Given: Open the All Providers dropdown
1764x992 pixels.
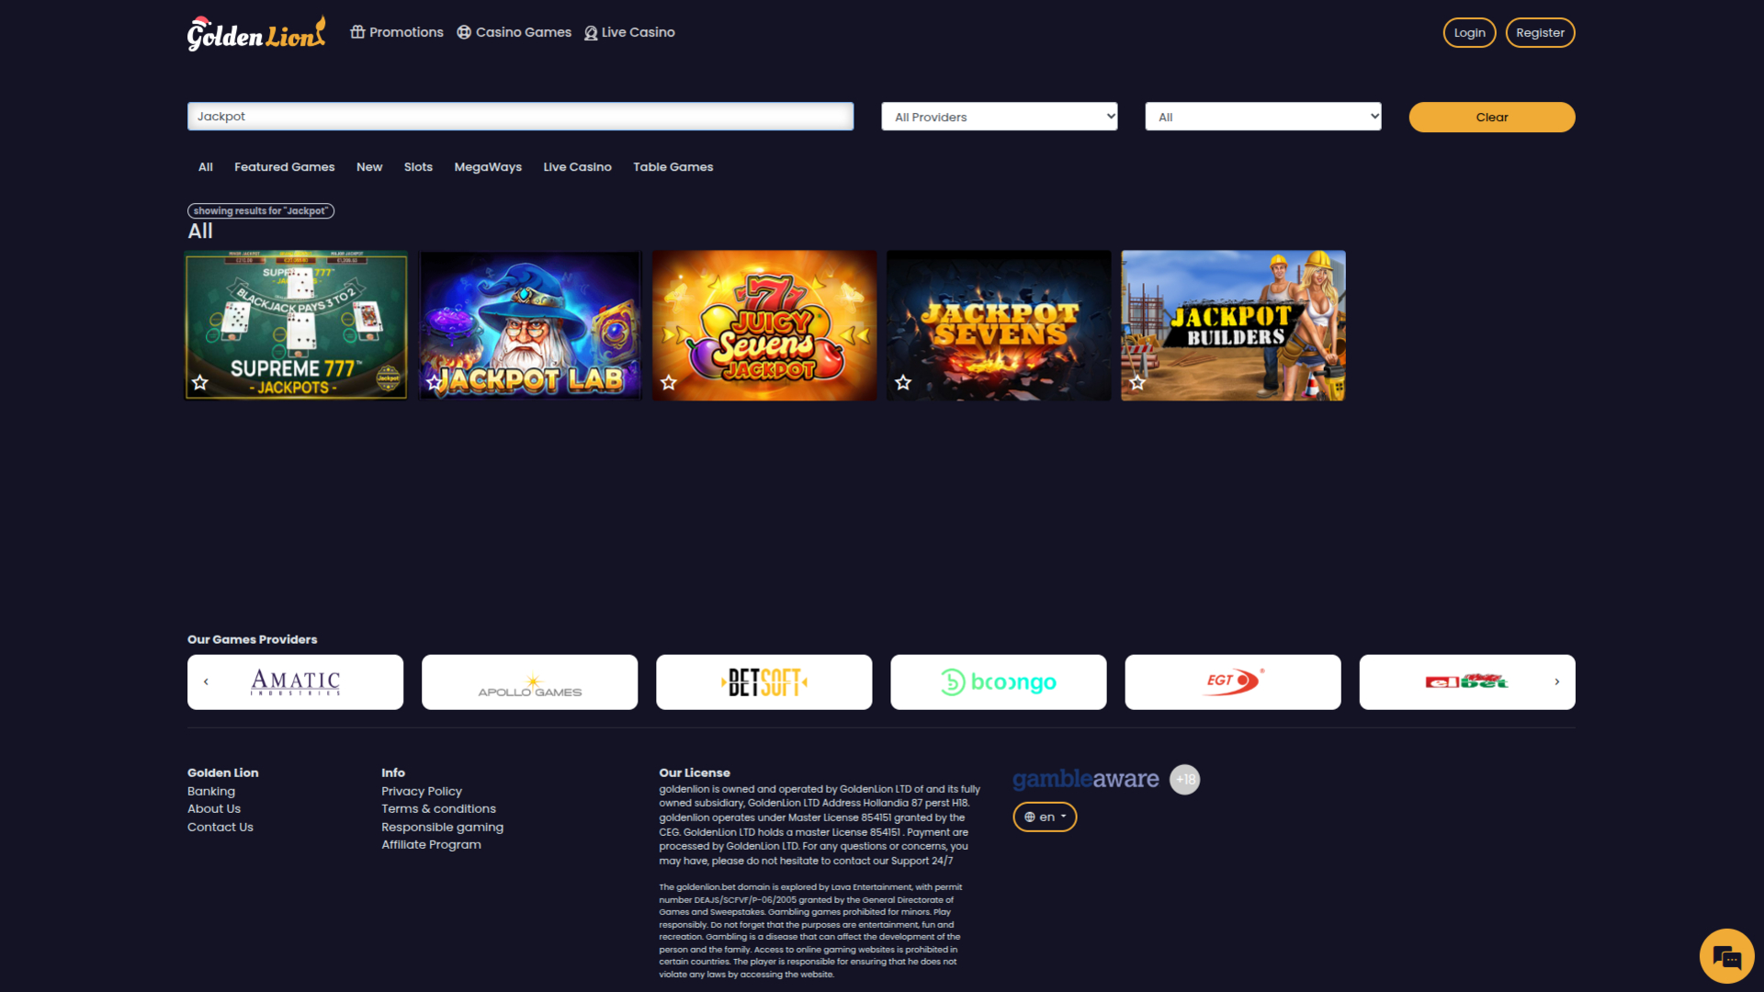Looking at the screenshot, I should (999, 117).
